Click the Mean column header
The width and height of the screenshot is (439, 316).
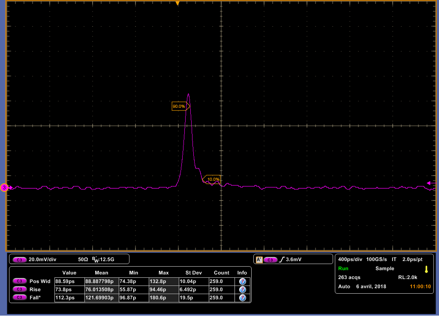pos(101,273)
